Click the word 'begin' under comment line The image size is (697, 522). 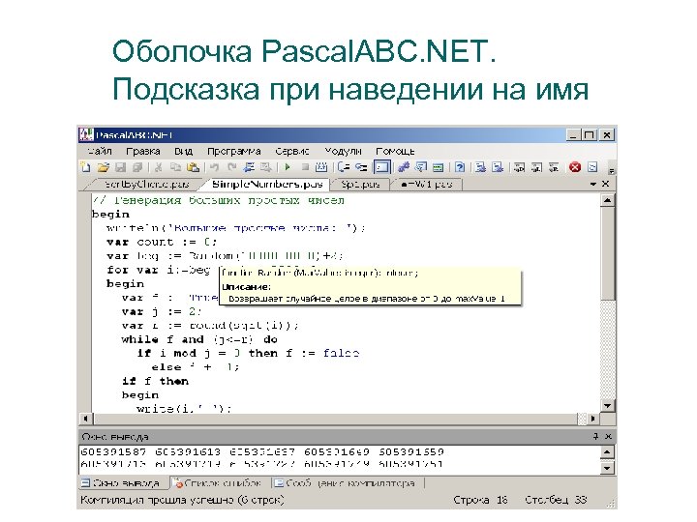point(110,215)
